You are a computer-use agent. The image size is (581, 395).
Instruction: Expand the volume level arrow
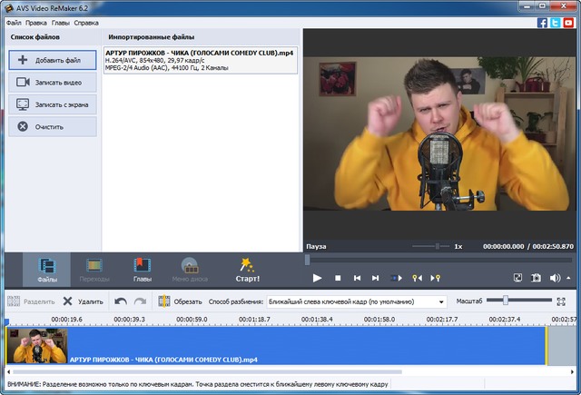click(567, 278)
